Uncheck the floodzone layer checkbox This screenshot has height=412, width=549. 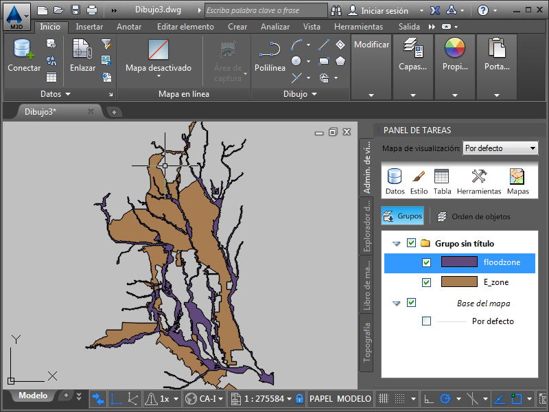[x=427, y=262]
